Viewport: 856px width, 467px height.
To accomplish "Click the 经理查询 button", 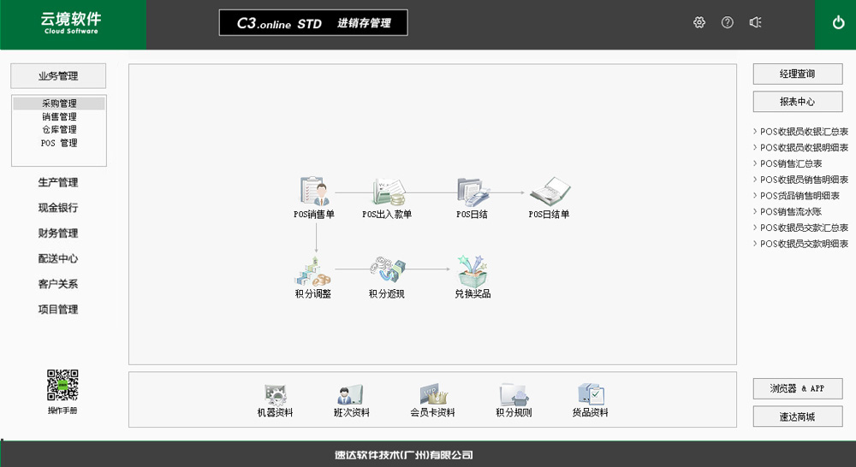I will click(x=798, y=74).
